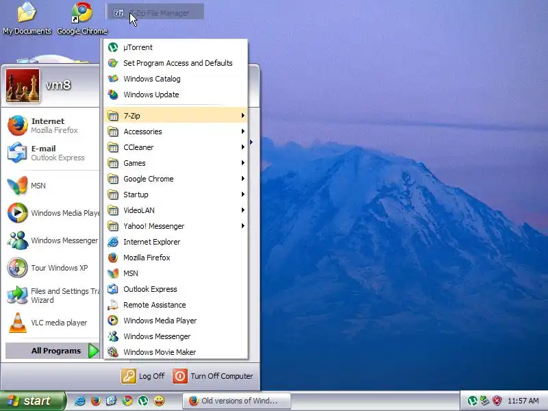
Task: Open the Accessories program folder
Action: point(176,132)
